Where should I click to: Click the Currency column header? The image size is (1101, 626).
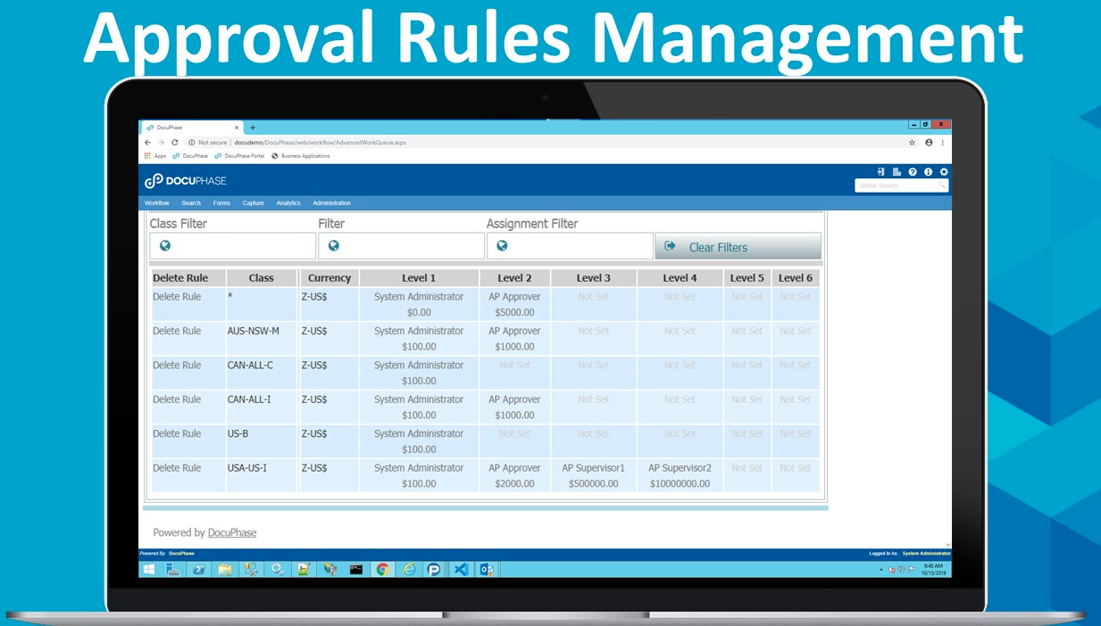329,278
